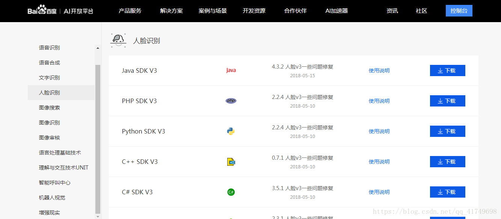Open 案例与场景 menu

pos(213,11)
